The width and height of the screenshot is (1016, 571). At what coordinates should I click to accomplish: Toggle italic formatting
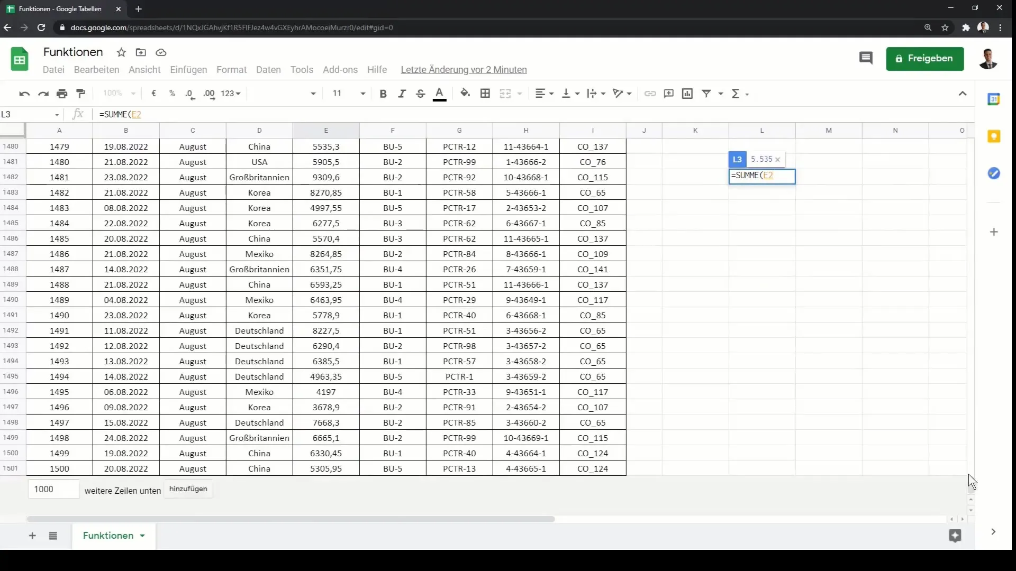click(x=402, y=94)
